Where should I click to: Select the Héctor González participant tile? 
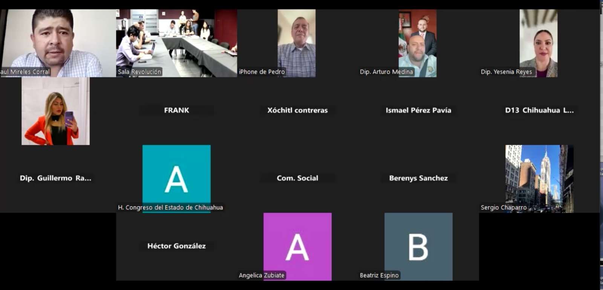point(176,246)
